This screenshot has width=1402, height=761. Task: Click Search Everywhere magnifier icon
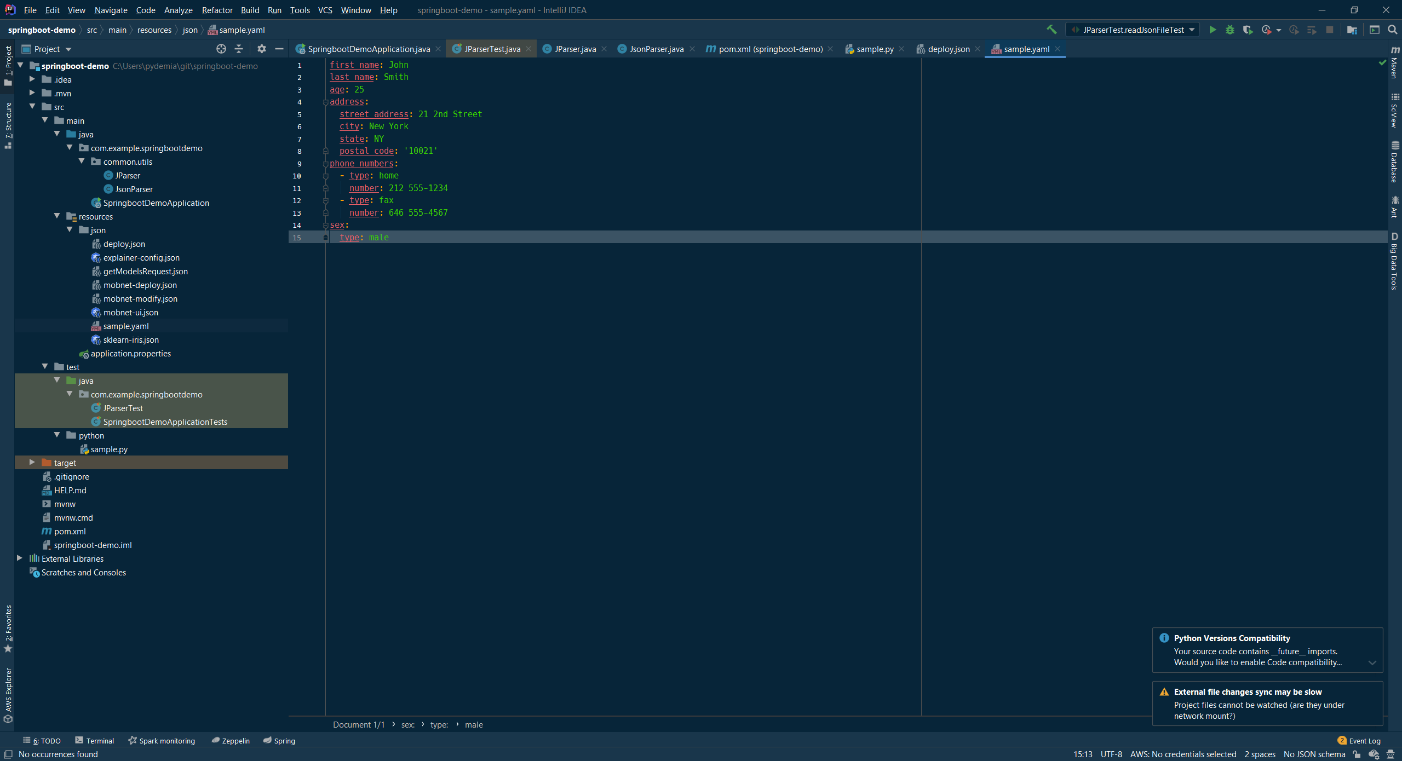point(1392,30)
